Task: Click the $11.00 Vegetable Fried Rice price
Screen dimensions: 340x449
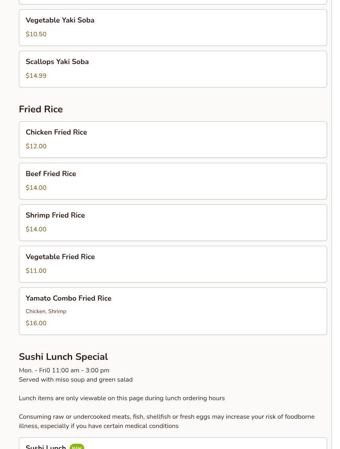Action: click(x=36, y=270)
